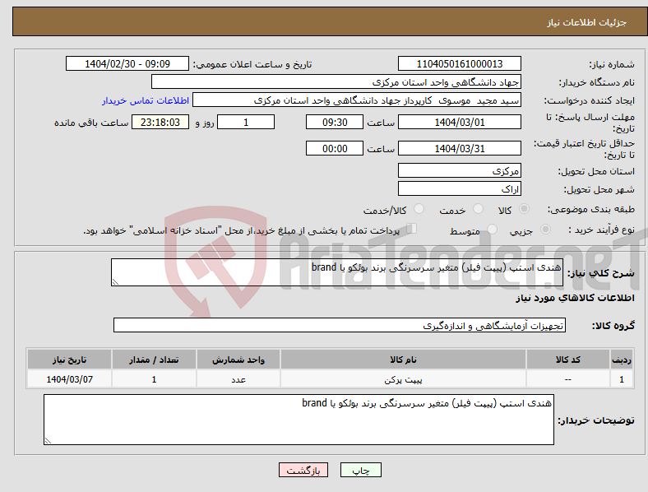Image resolution: width=648 pixels, height=492 pixels.
Task: Click the resize handle of buyer notes textarea
Action: (x=48, y=441)
